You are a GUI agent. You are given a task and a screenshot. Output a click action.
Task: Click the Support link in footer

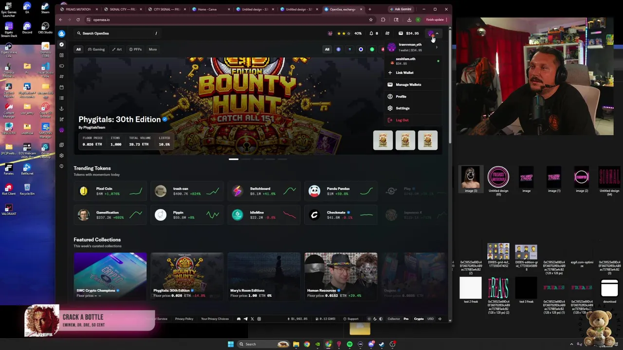[x=350, y=319]
